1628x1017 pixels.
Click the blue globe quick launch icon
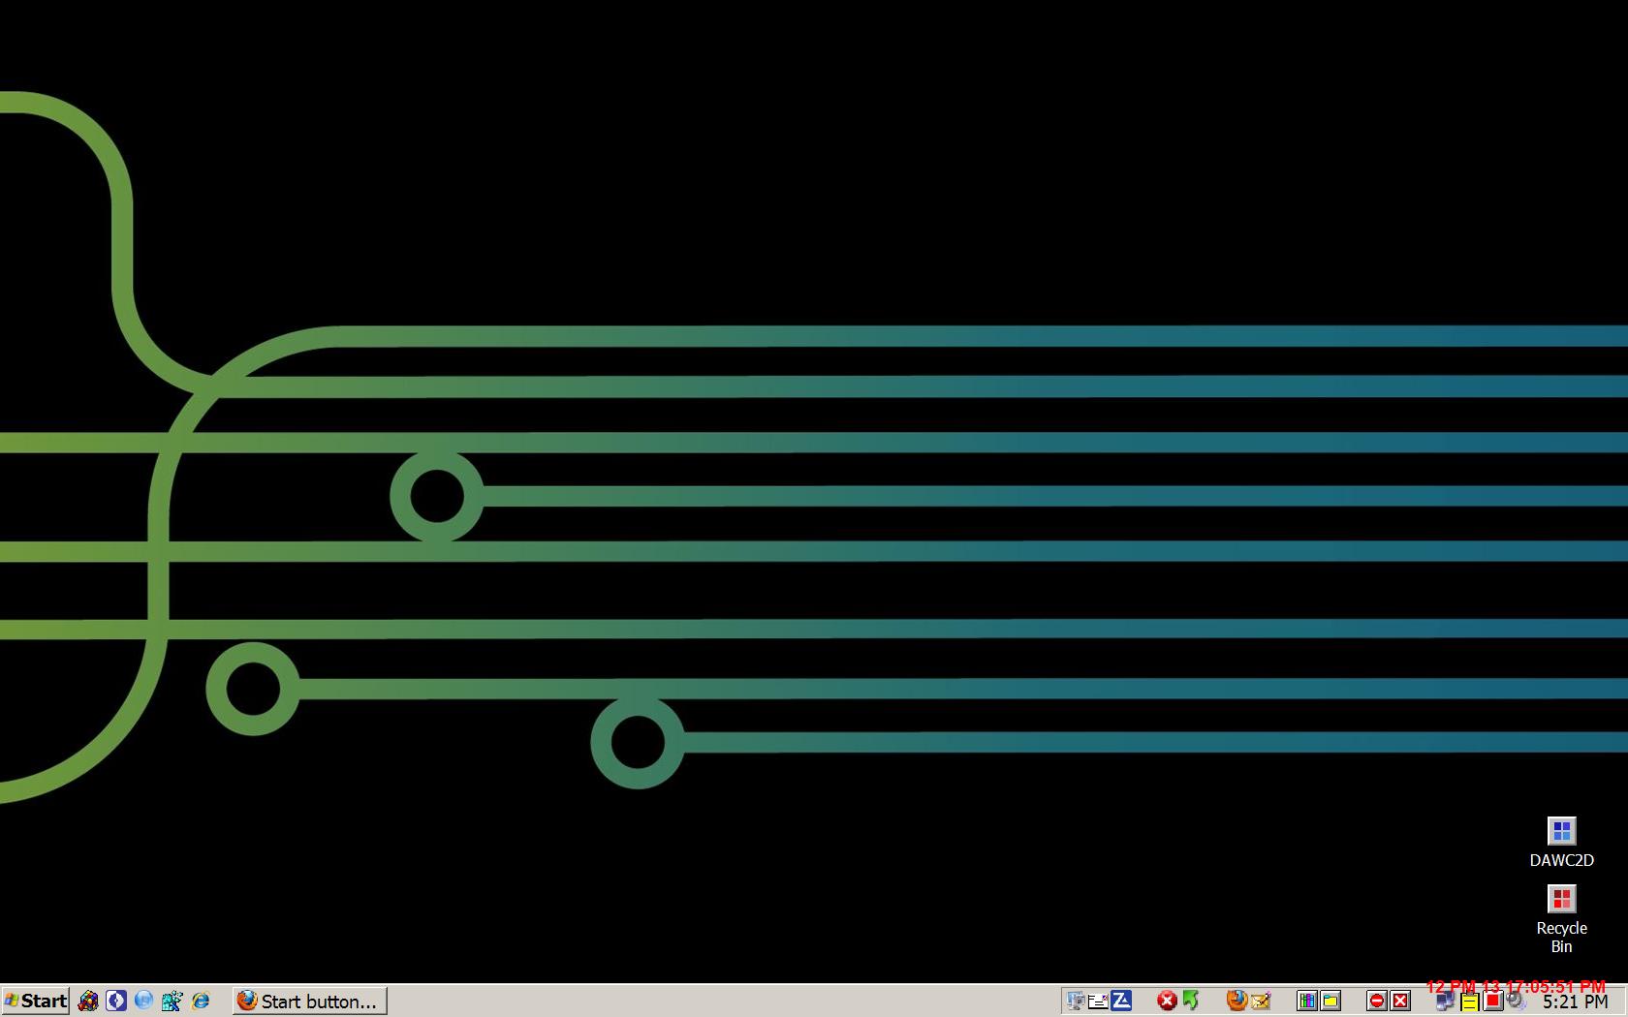tap(144, 1001)
